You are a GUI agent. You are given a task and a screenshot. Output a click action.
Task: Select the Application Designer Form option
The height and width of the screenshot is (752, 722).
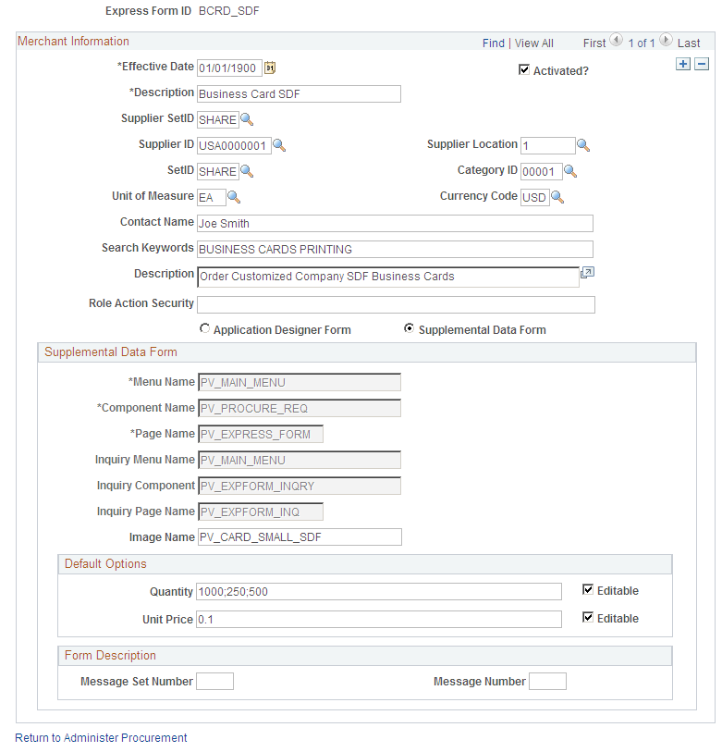[x=204, y=327]
